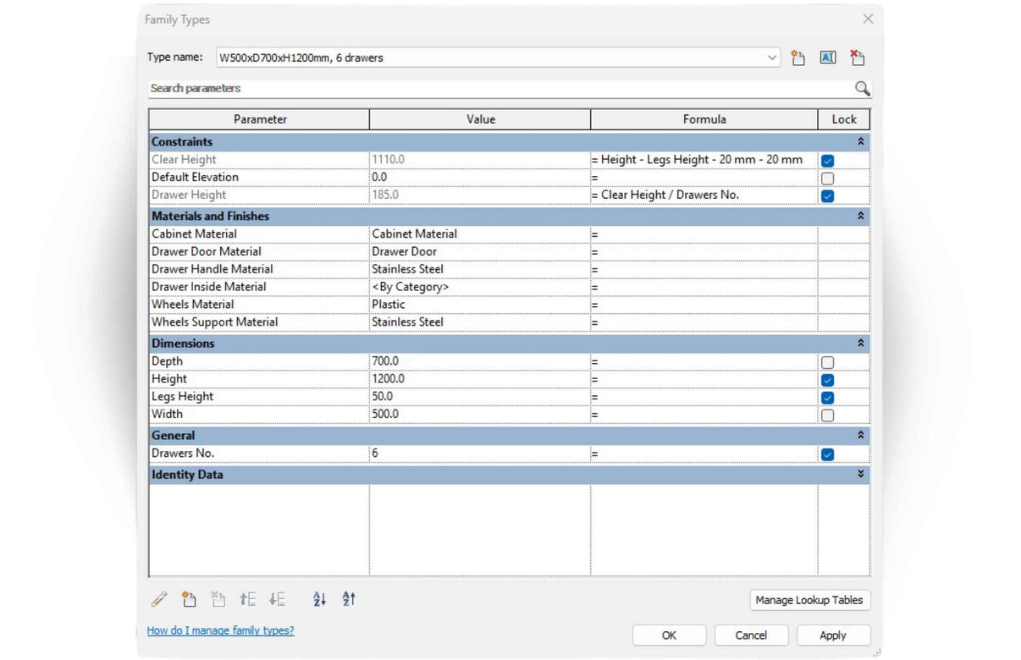The image size is (1021, 660).
Task: Click the Rename Type icon
Action: pos(827,58)
